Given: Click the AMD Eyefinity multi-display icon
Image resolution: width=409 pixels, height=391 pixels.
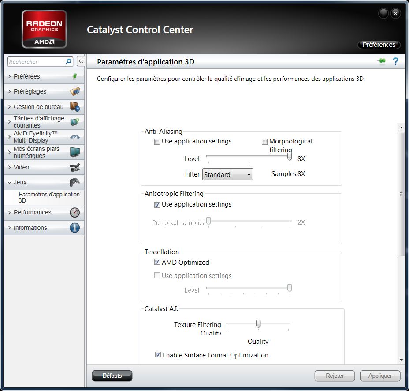Looking at the screenshot, I should click(75, 137).
